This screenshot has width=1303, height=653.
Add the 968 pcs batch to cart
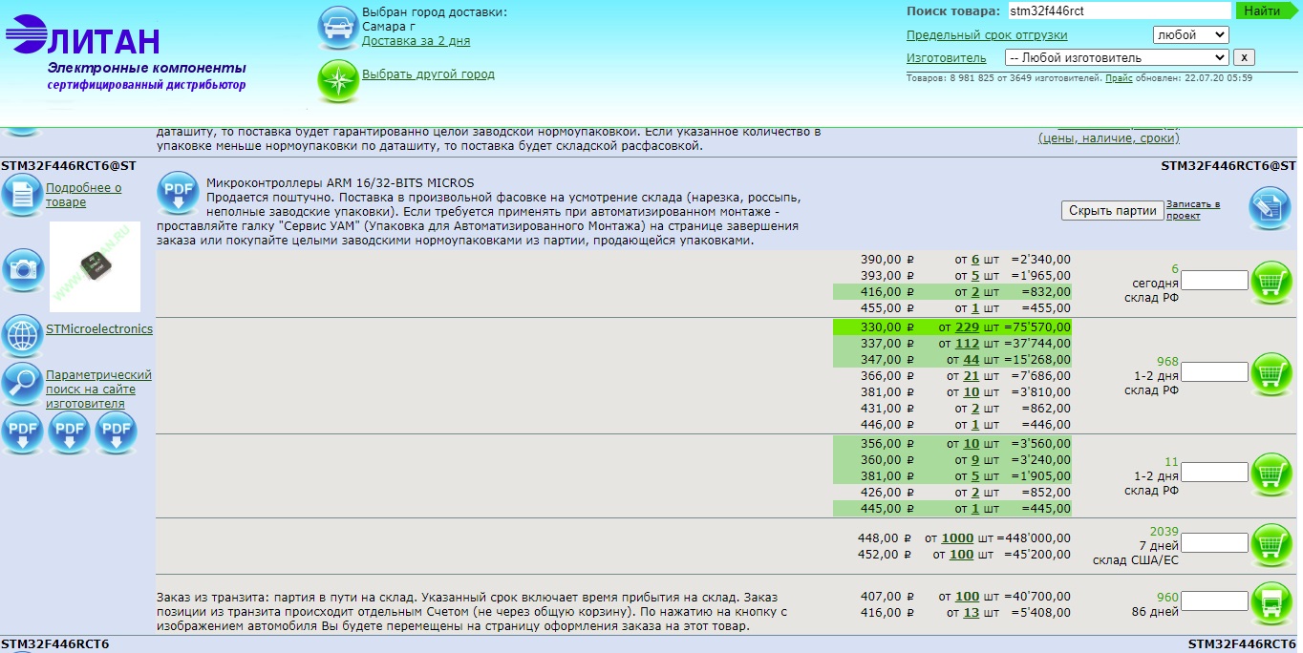point(1271,374)
